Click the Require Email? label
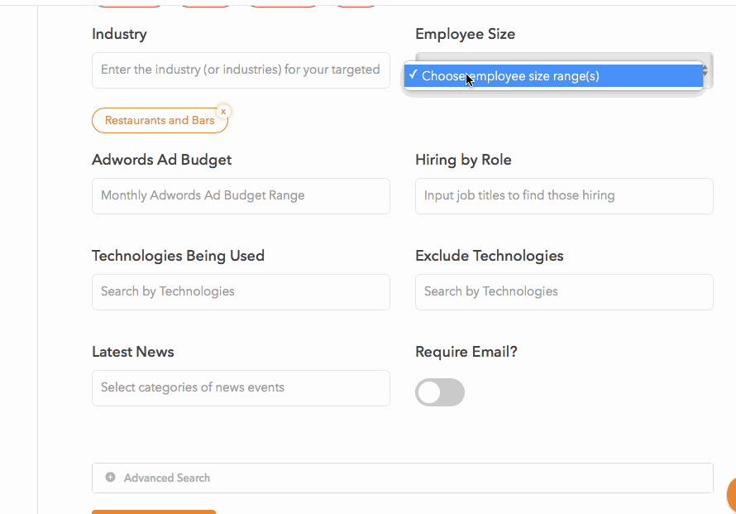Image resolution: width=736 pixels, height=514 pixels. pos(466,352)
